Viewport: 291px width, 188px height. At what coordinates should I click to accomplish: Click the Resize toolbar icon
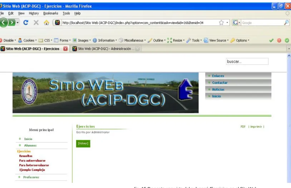tap(169, 40)
